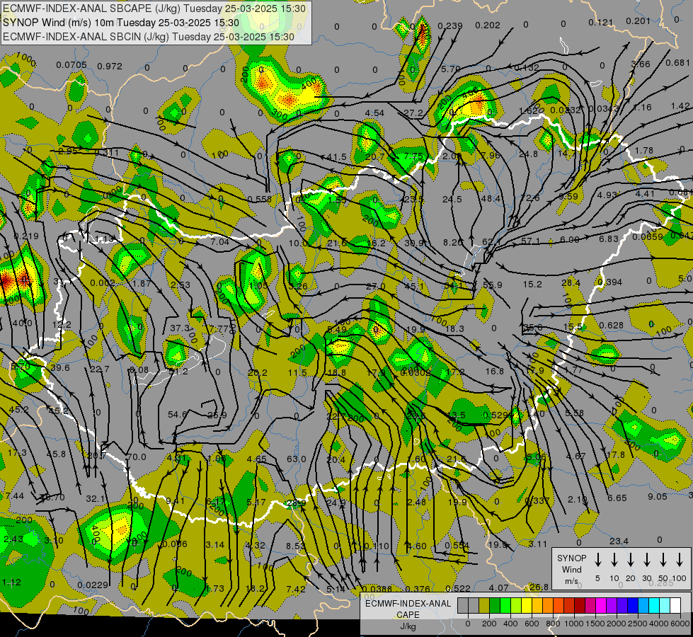The image size is (693, 637).
Task: Click the 5.58 value on the map
Action: (575, 413)
